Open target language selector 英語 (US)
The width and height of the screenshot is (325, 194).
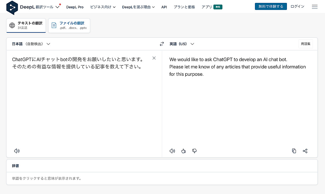[x=182, y=44]
